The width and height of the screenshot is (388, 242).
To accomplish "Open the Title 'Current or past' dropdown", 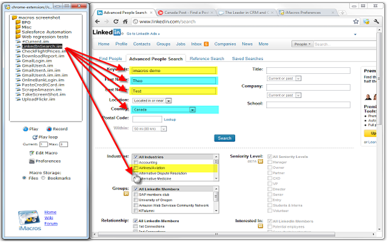I will [284, 79].
